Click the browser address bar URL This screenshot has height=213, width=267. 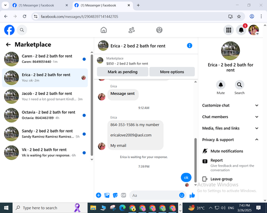tap(80, 17)
